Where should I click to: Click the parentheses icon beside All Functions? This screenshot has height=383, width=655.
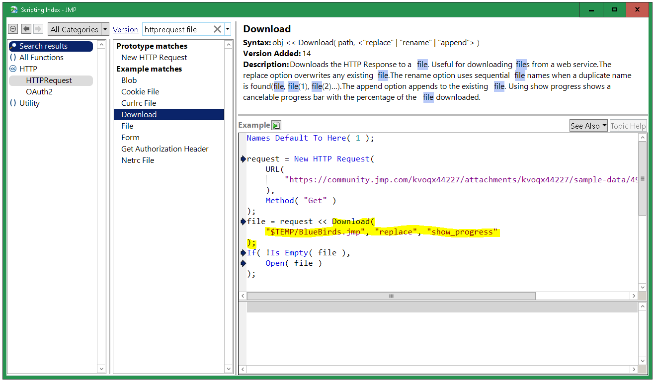pos(12,57)
